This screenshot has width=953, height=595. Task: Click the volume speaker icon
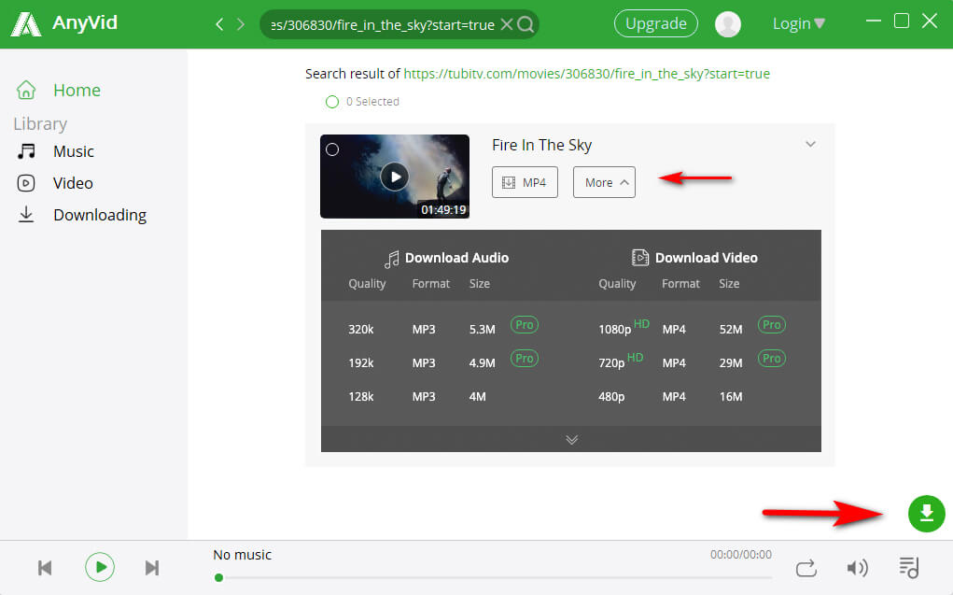(x=857, y=568)
